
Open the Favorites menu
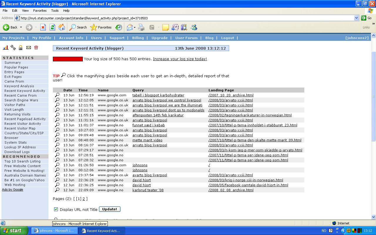(40, 11)
